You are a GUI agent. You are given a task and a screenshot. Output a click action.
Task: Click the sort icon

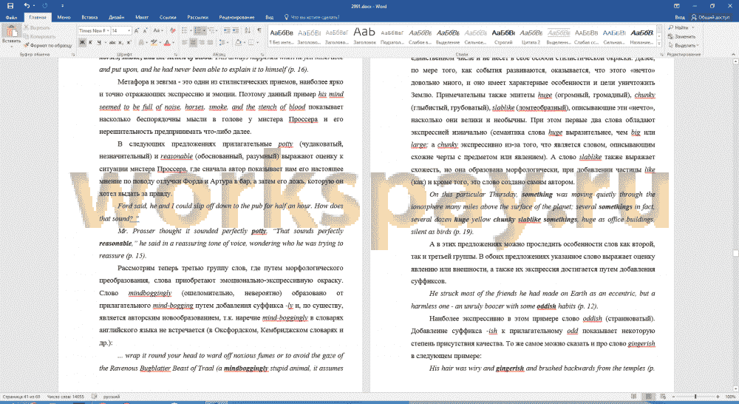(248, 30)
